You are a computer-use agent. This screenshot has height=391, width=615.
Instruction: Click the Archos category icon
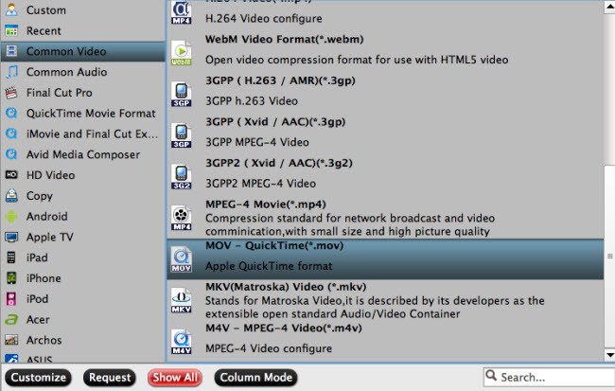(x=11, y=340)
